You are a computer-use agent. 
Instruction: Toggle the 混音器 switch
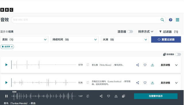tap(130, 32)
